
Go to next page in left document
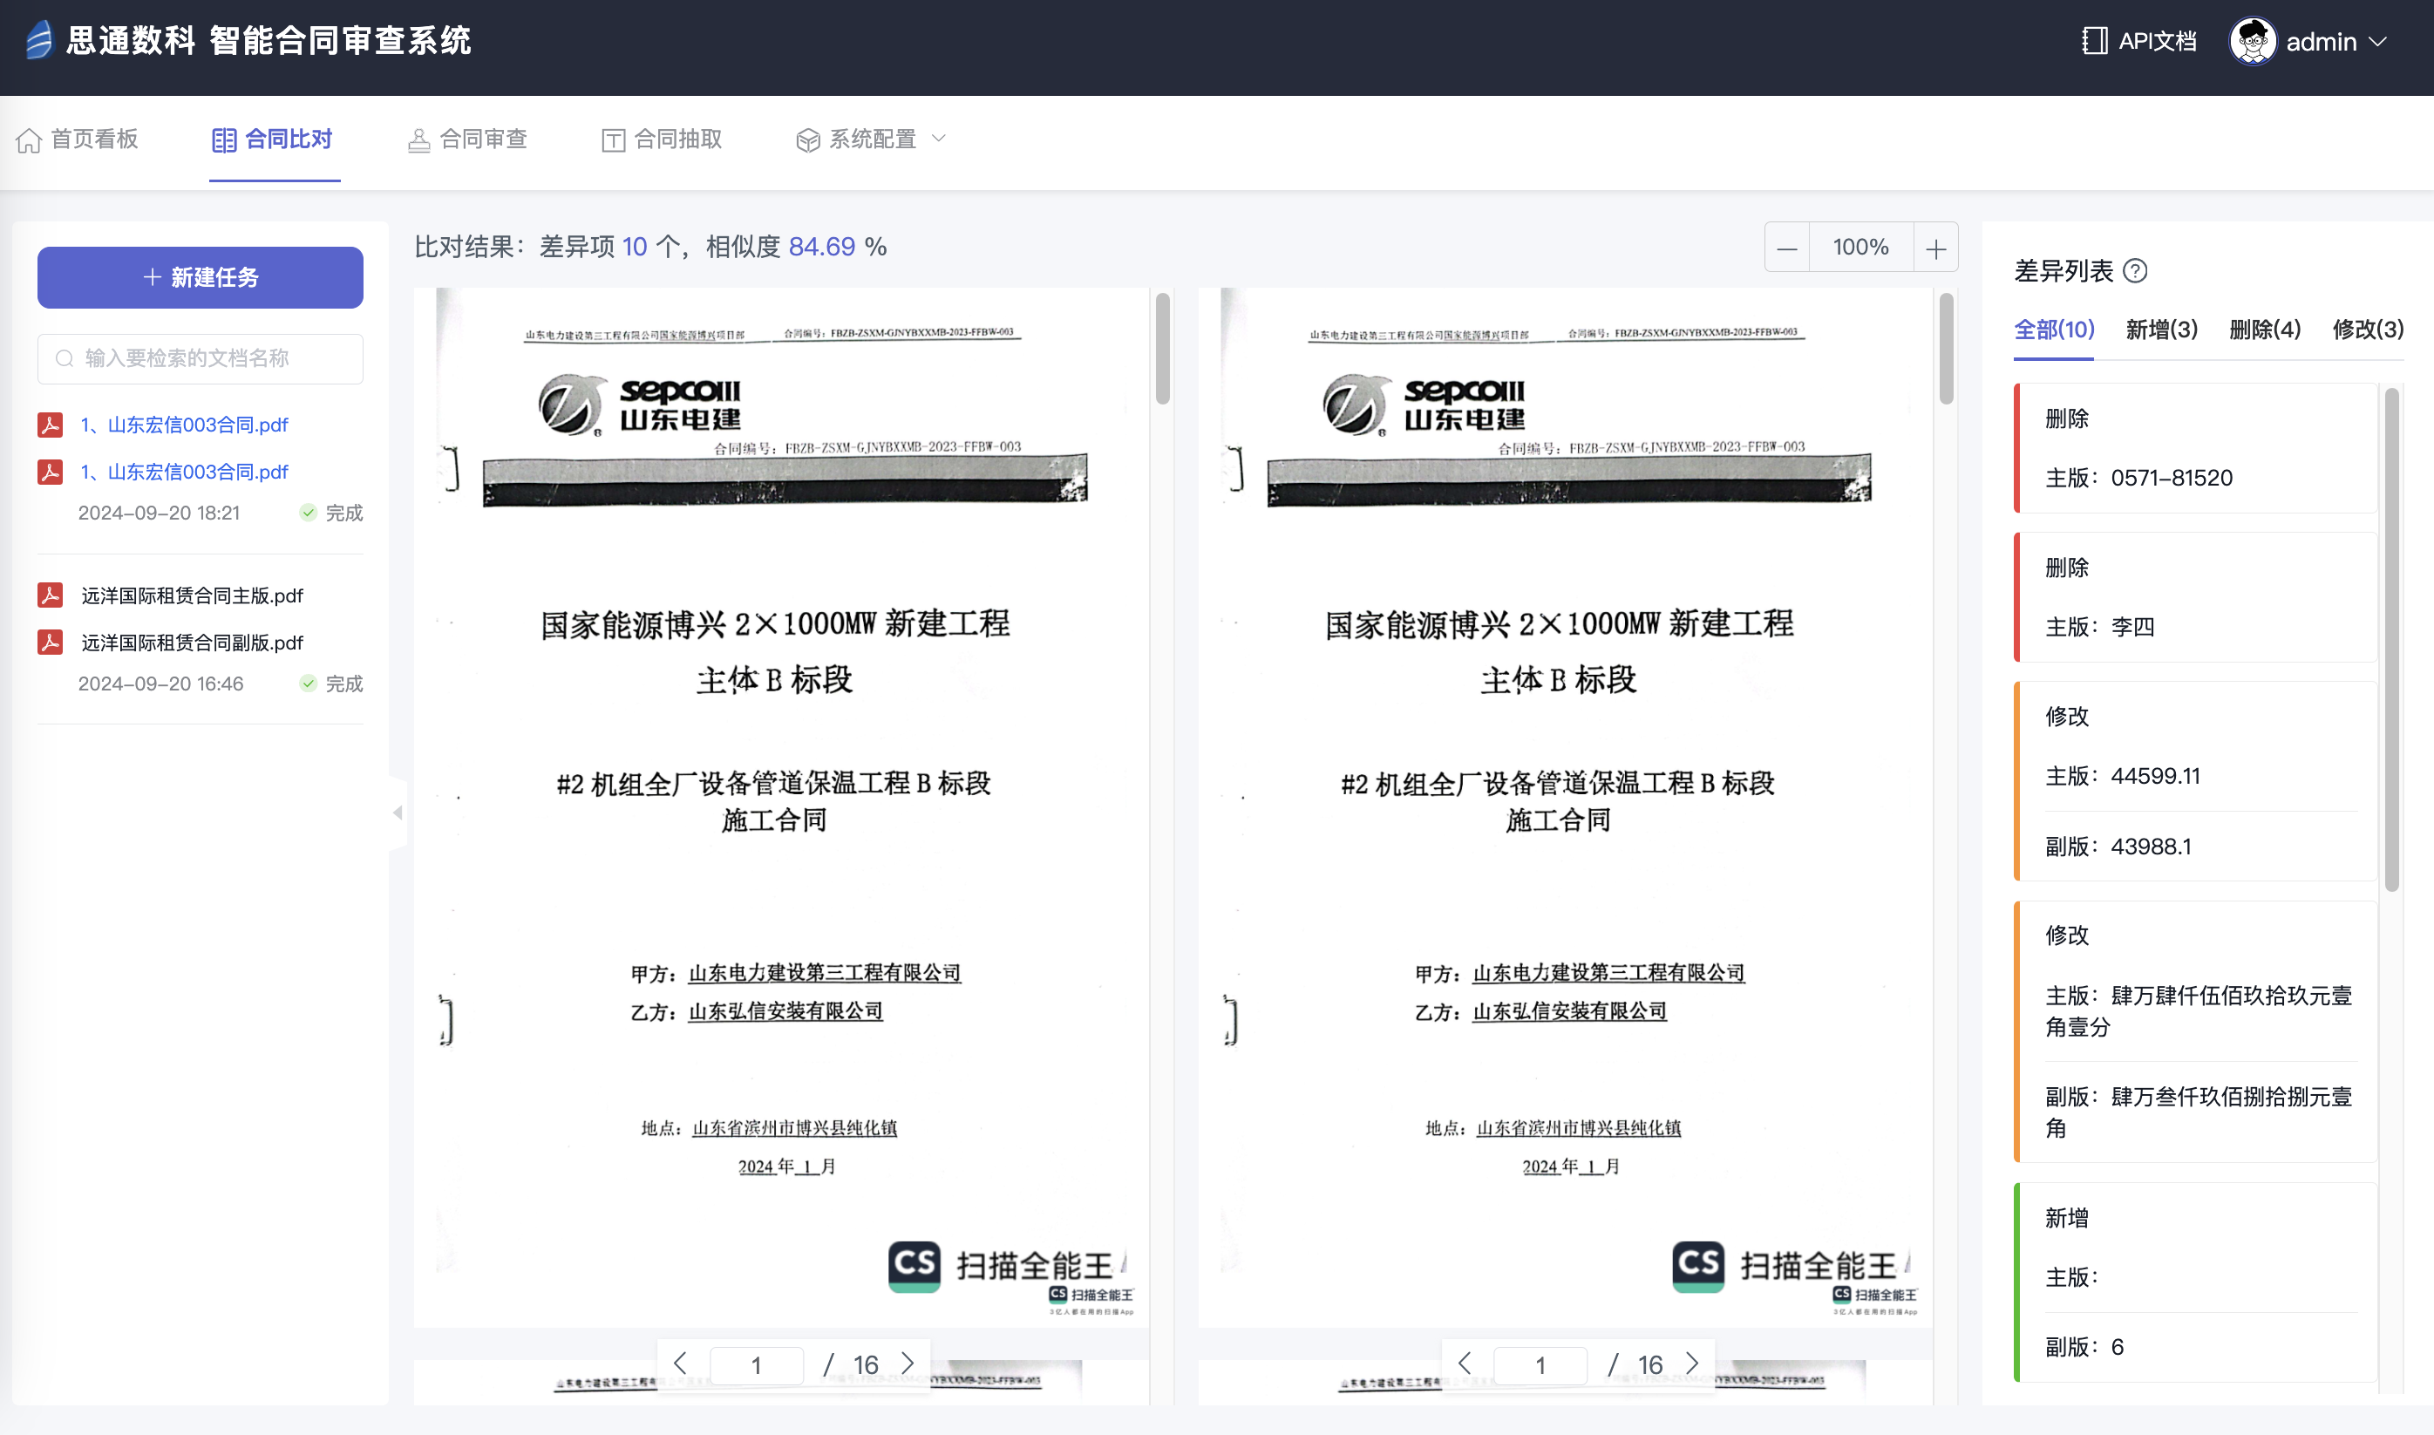[907, 1364]
